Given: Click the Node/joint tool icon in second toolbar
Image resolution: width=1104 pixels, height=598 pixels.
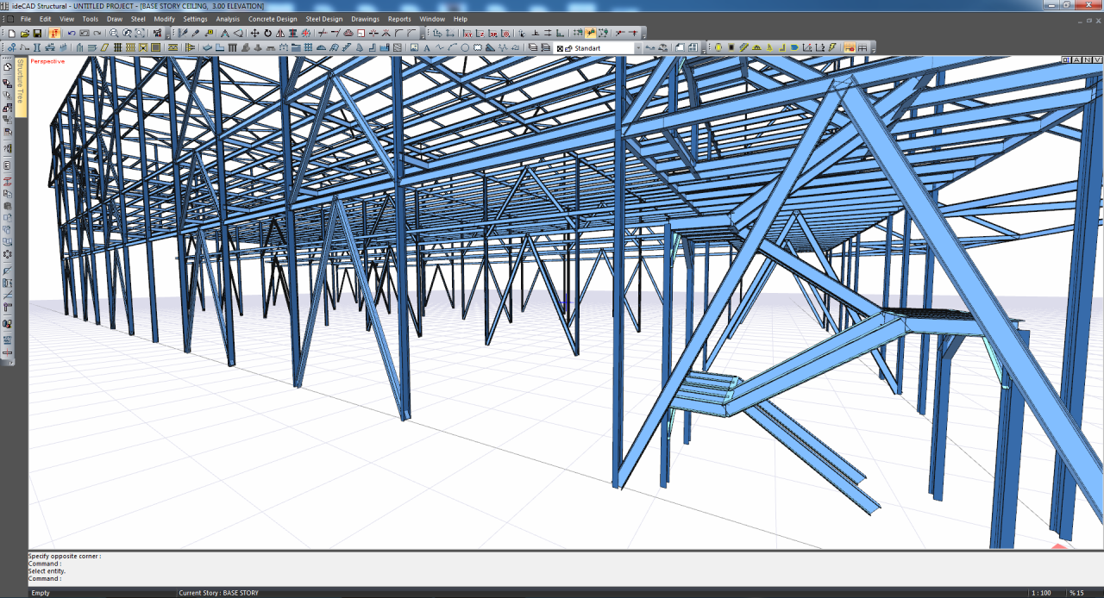Looking at the screenshot, I should click(x=12, y=47).
